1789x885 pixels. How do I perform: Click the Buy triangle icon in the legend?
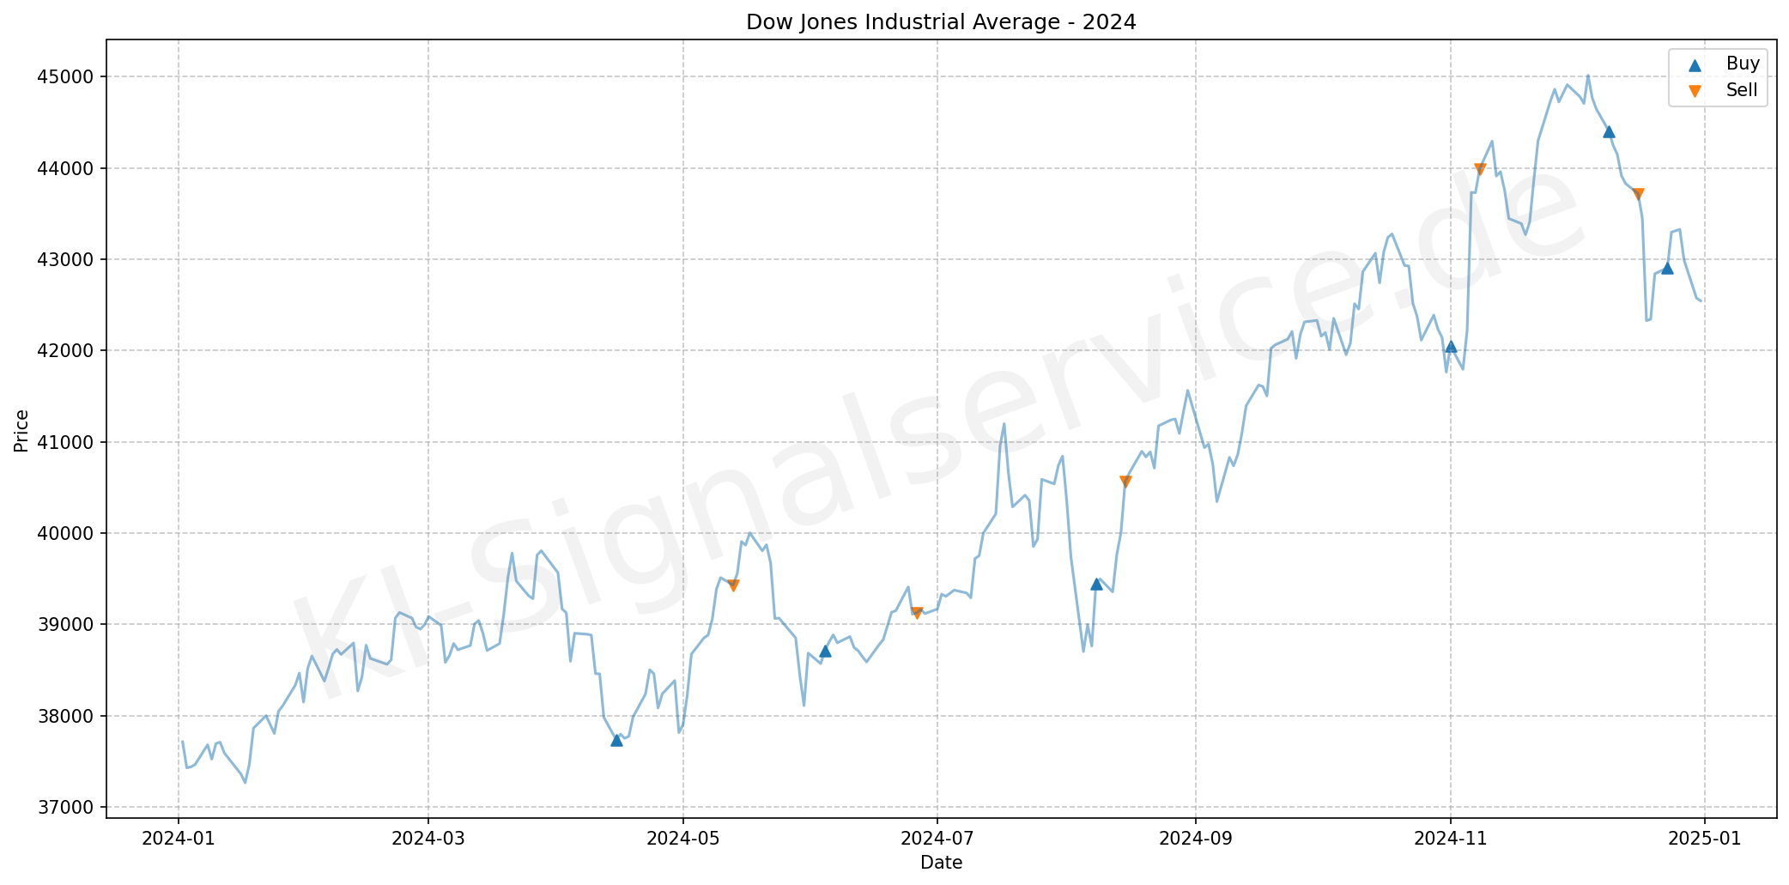click(1694, 64)
